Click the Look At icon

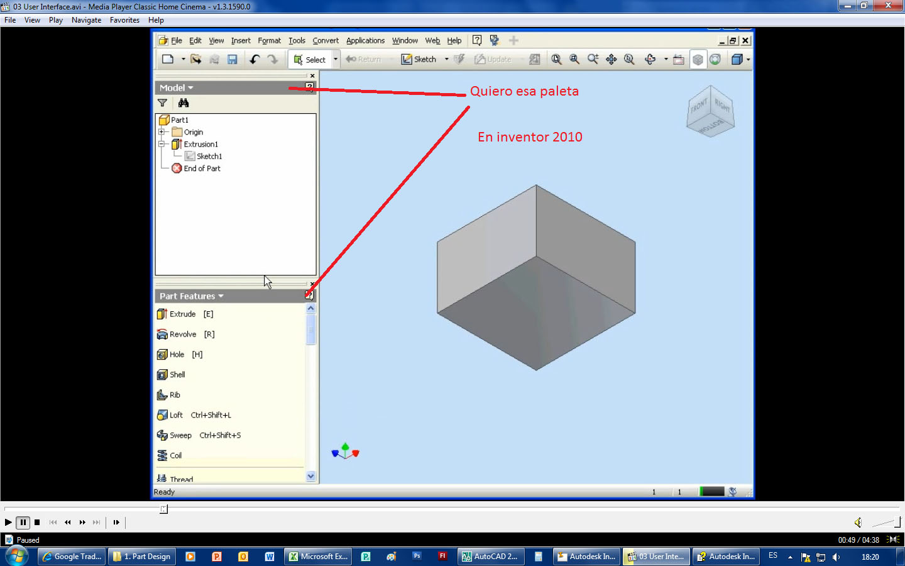(x=679, y=59)
